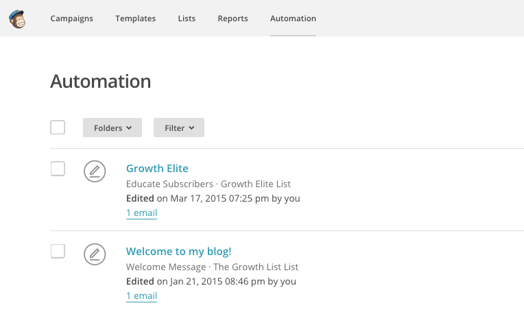Click 1 email link under Welcome to my blog!
Screen dimensions: 524x312
(x=142, y=296)
